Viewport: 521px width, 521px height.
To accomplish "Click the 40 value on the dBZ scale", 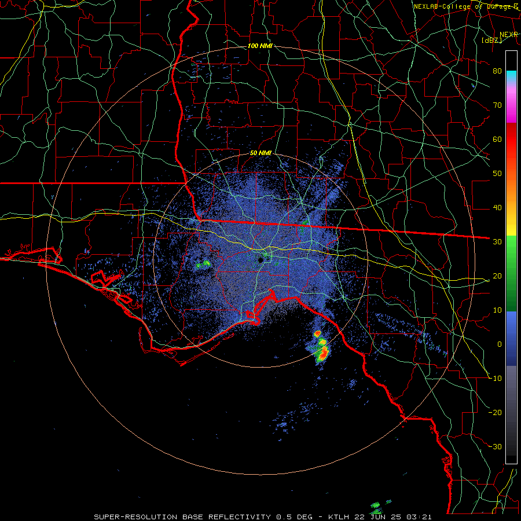I will click(497, 208).
